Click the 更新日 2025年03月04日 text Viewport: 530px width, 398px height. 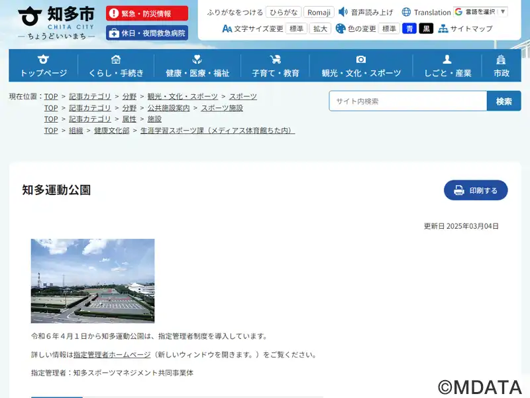pyautogui.click(x=461, y=226)
